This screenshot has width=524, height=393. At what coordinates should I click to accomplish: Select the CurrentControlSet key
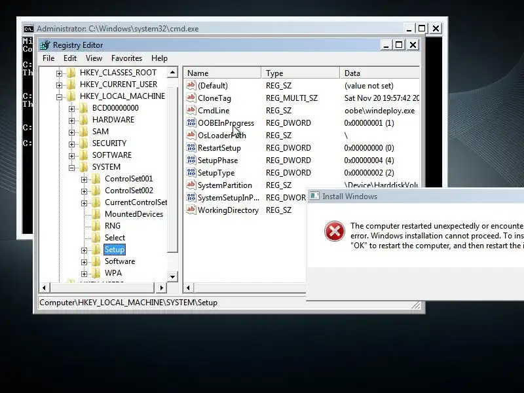pyautogui.click(x=136, y=202)
